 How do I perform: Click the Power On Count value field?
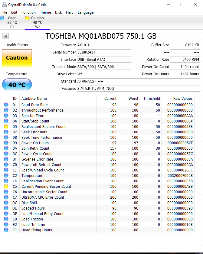[185, 67]
